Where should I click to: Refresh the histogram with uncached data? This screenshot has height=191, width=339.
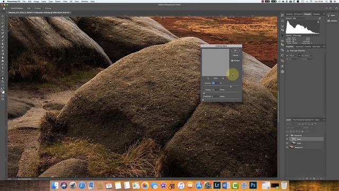(319, 18)
